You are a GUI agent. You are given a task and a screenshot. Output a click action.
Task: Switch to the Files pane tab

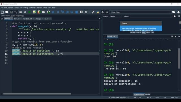coord(152,32)
